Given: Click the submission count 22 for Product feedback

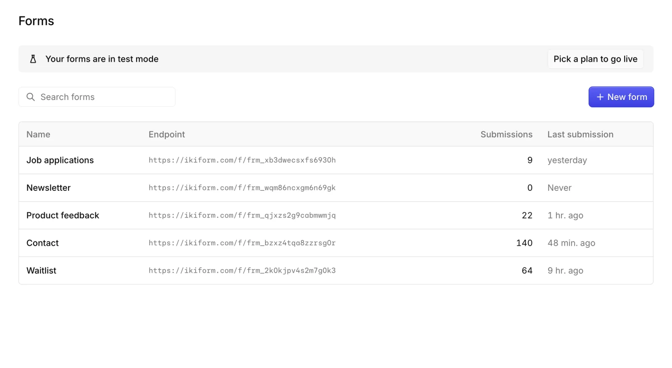Looking at the screenshot, I should pyautogui.click(x=527, y=216).
